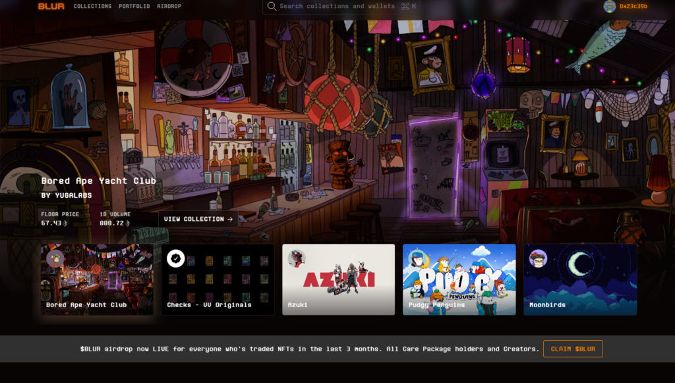675x383 pixels.
Task: Click the Pudgy Penguins avatar icon
Action: coord(417,258)
